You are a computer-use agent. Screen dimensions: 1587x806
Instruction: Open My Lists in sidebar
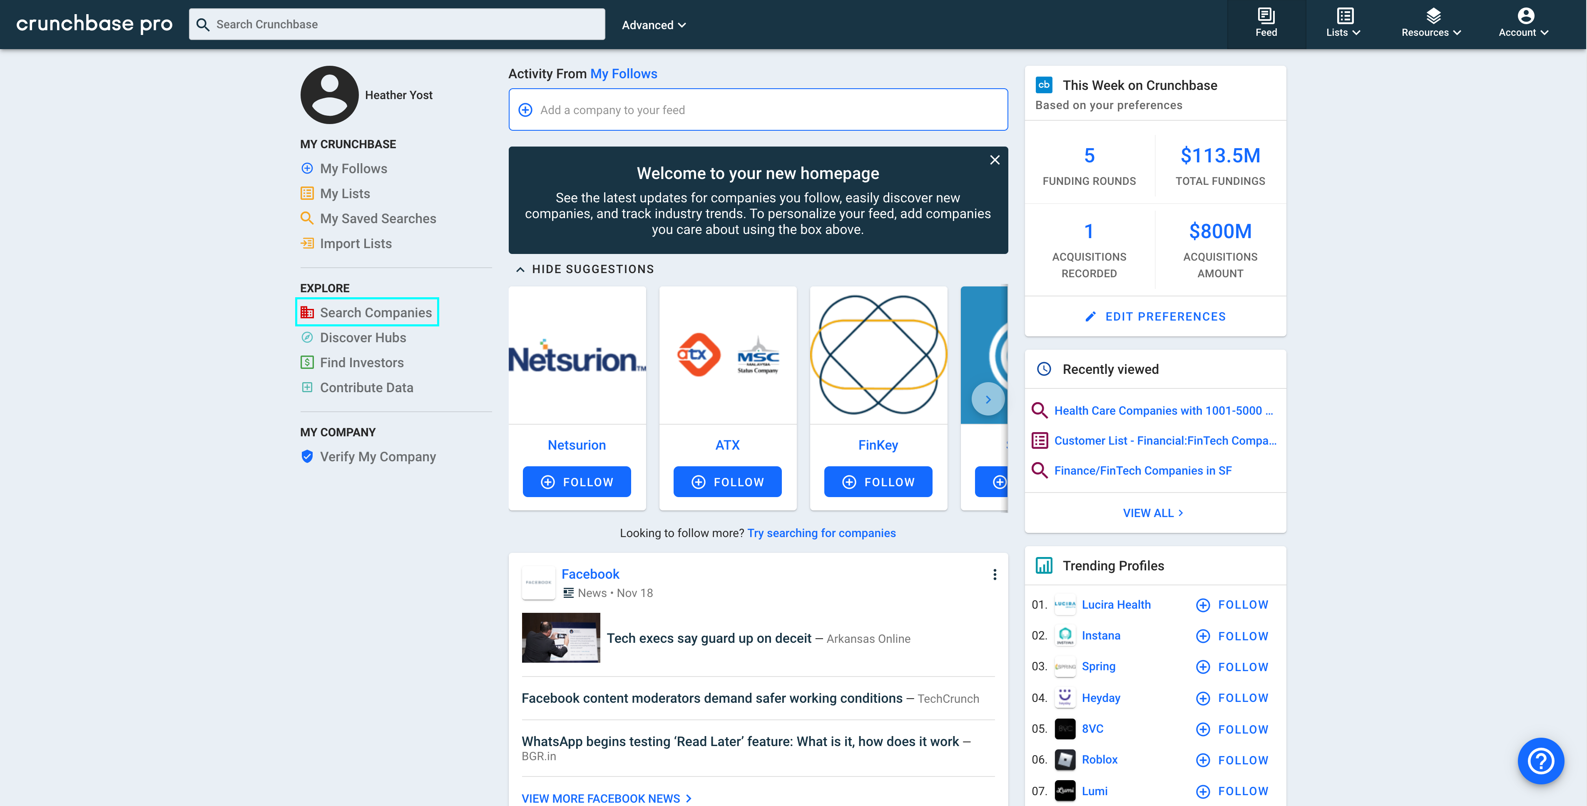point(344,194)
